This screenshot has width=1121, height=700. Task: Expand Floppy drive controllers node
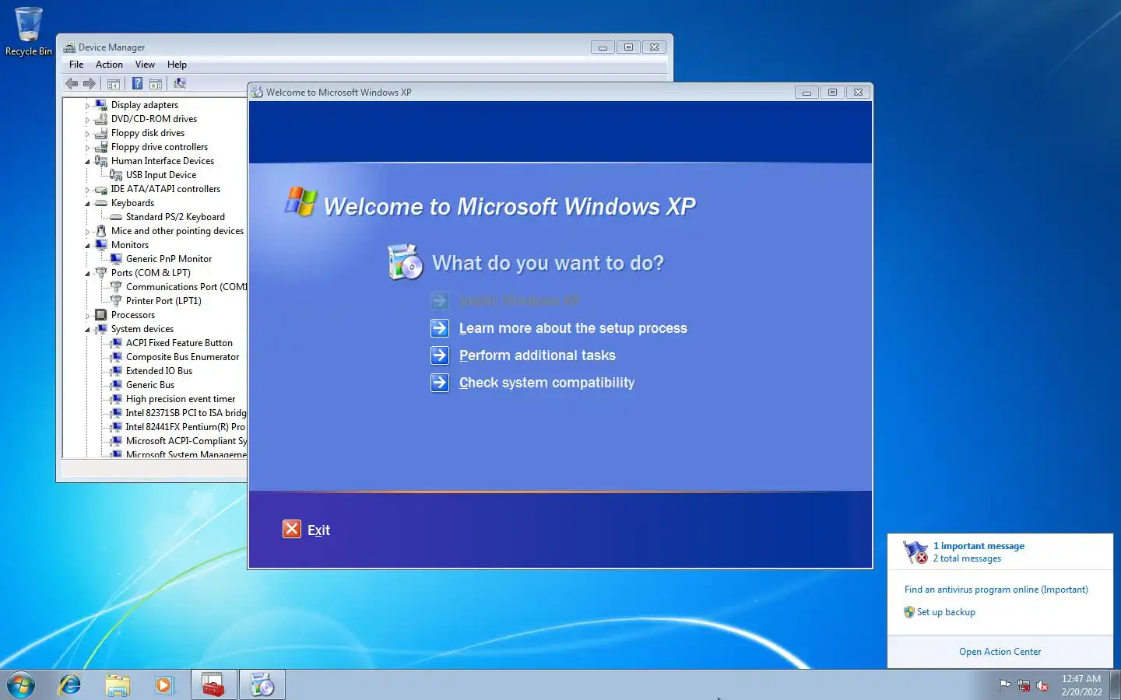87,148
